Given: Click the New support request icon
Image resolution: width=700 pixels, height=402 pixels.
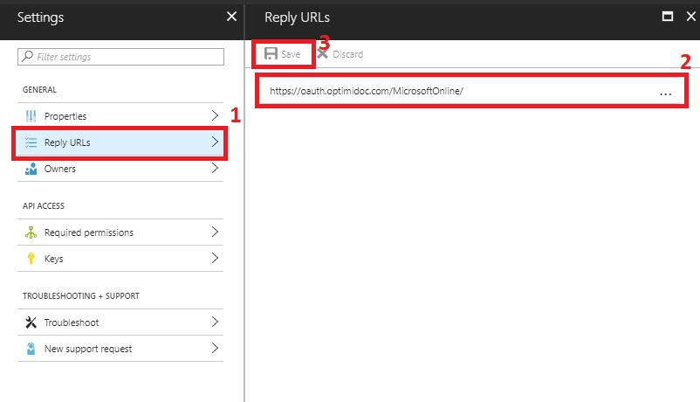Looking at the screenshot, I should click(x=31, y=349).
